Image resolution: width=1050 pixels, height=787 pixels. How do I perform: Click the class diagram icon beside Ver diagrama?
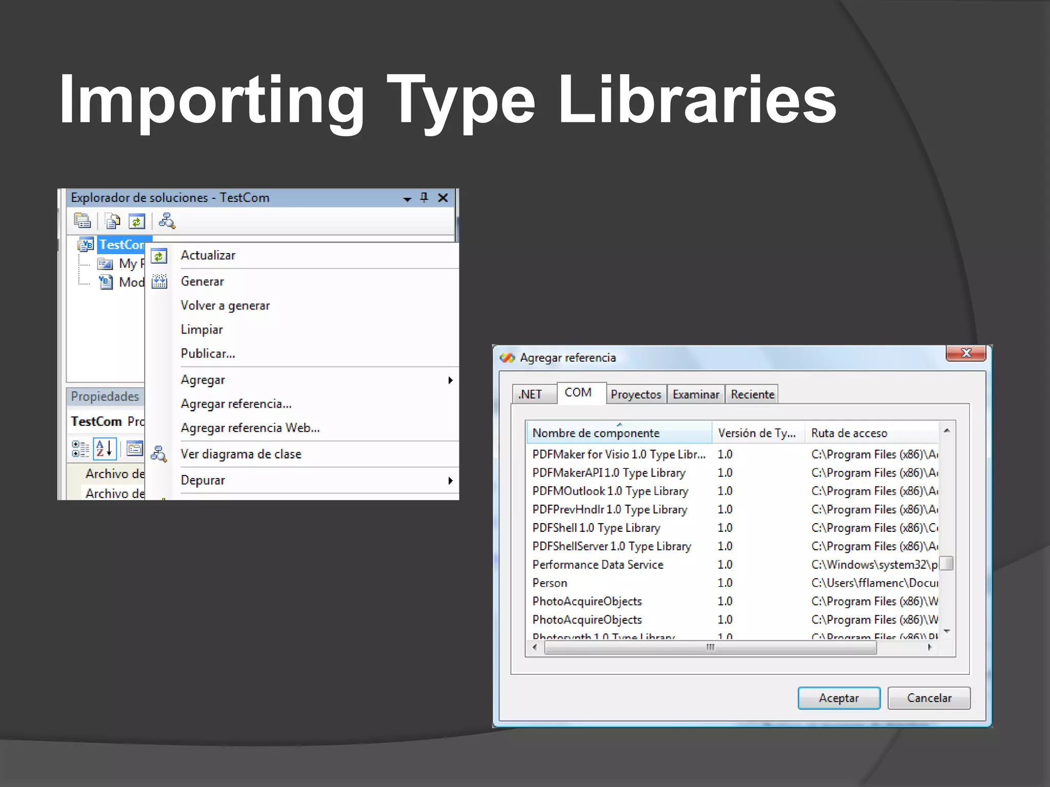coord(159,454)
